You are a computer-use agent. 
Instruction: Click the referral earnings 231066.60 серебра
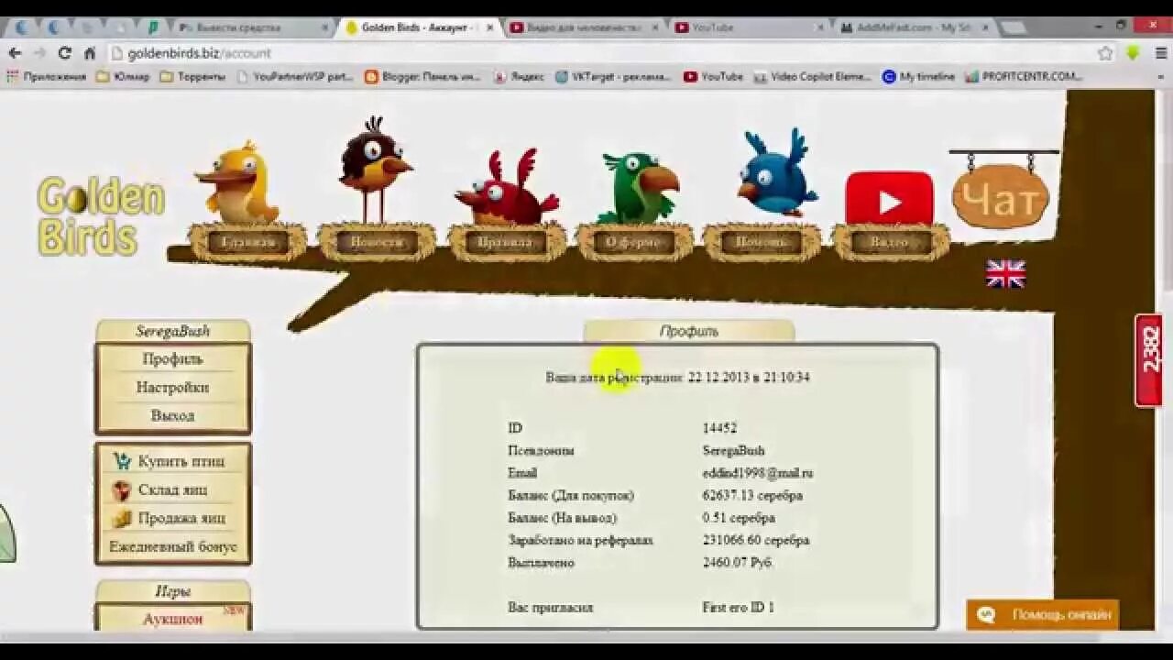[x=756, y=541]
